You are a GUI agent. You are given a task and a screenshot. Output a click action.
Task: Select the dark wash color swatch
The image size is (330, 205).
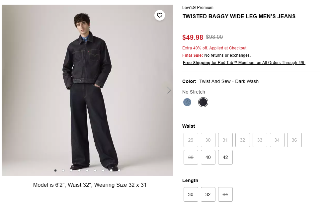pos(203,102)
